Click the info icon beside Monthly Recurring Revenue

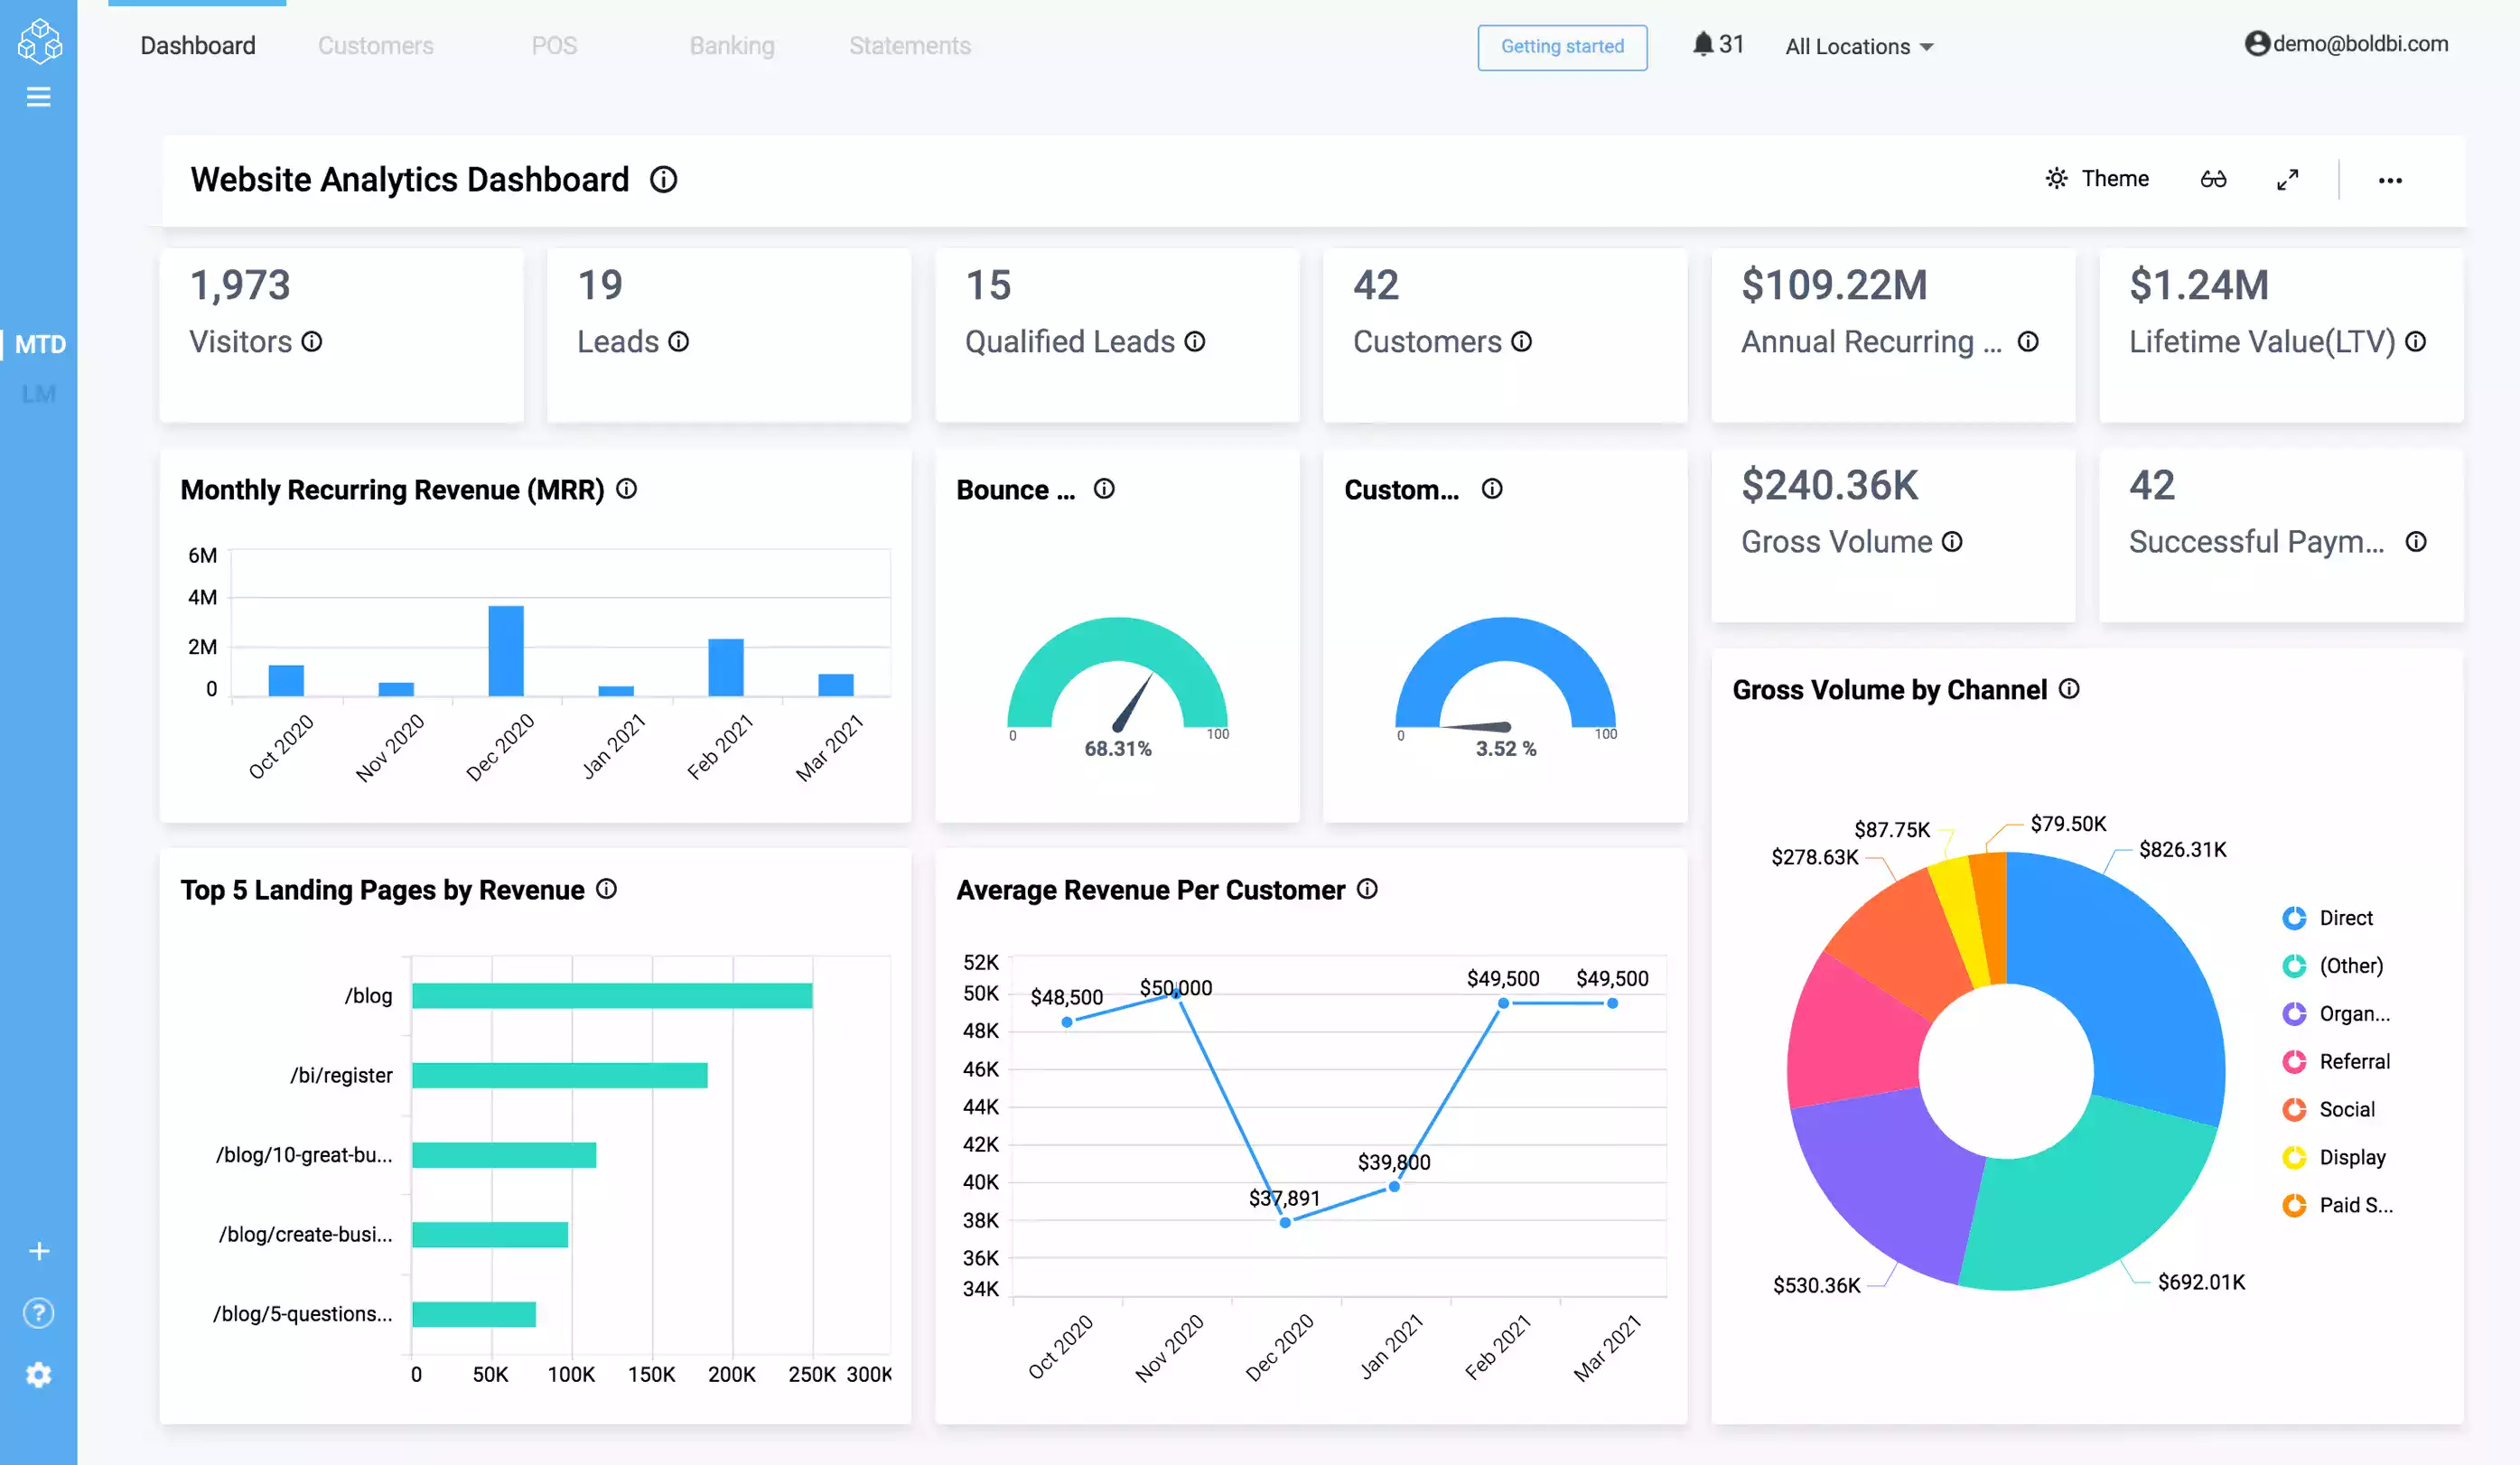tap(627, 489)
